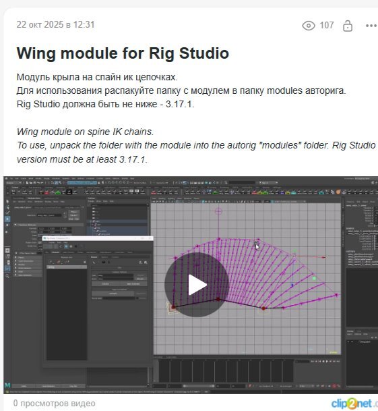Open post date 22 окт 2025 в 12:31

pyautogui.click(x=55, y=25)
